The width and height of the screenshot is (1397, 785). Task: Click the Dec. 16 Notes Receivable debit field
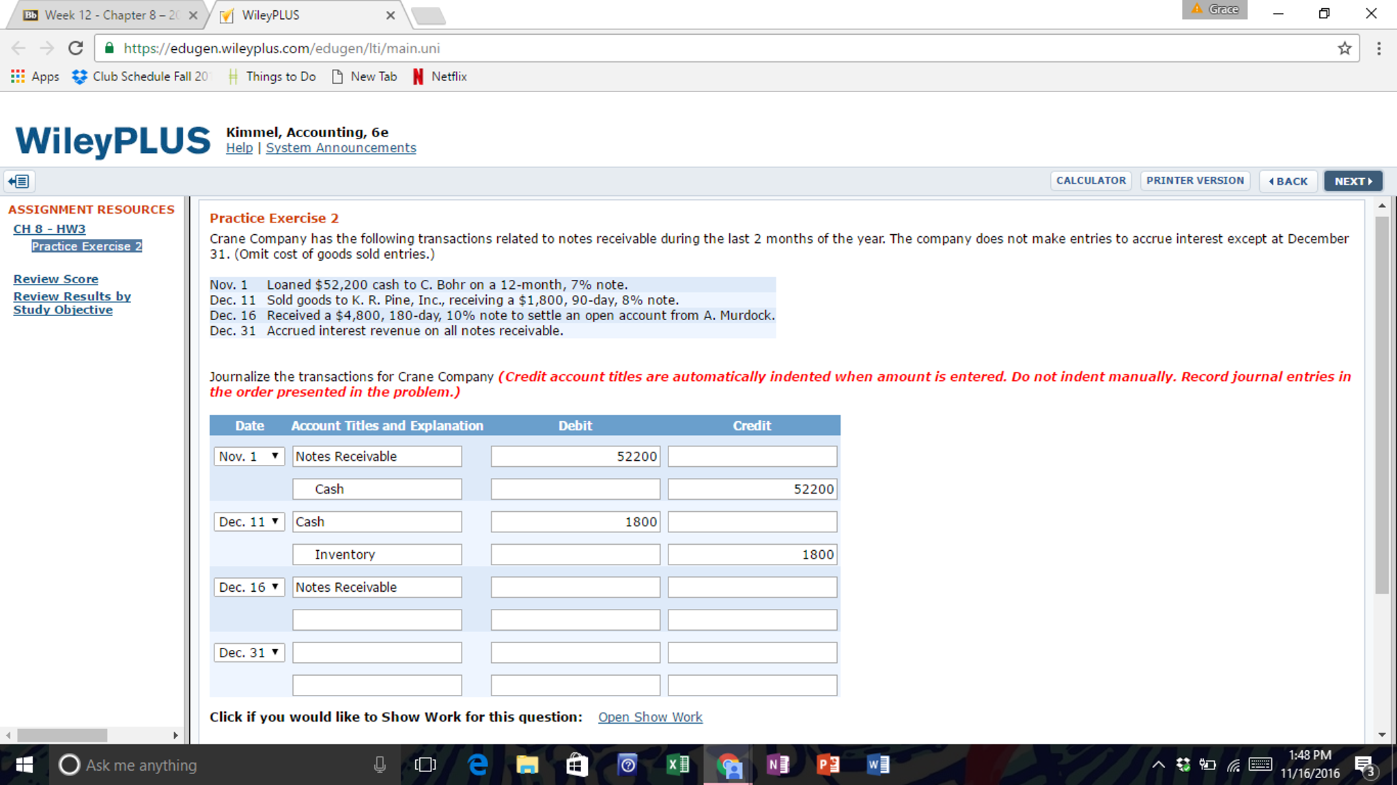click(576, 587)
